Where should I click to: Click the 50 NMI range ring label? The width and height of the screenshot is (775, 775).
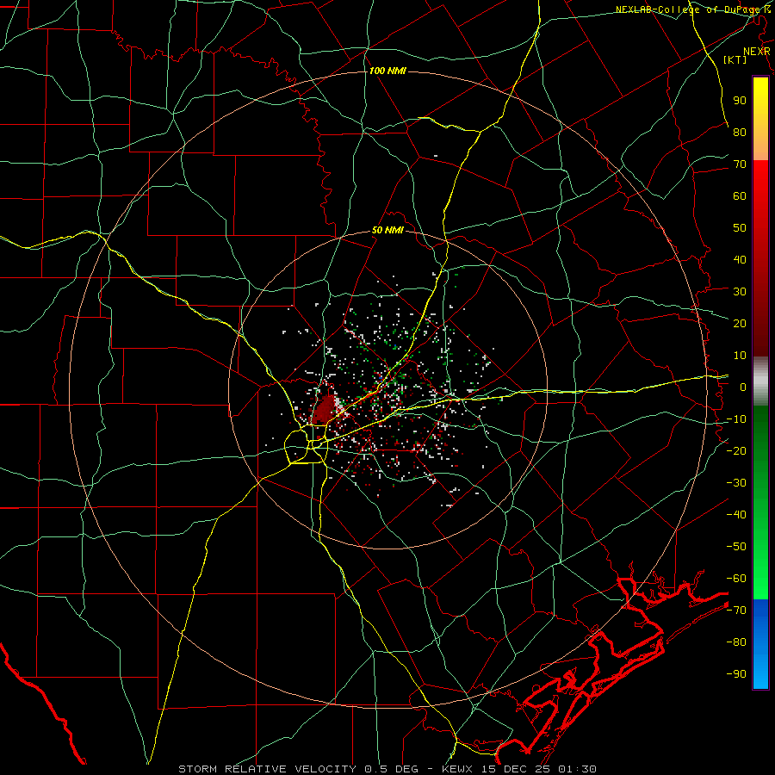pos(387,230)
